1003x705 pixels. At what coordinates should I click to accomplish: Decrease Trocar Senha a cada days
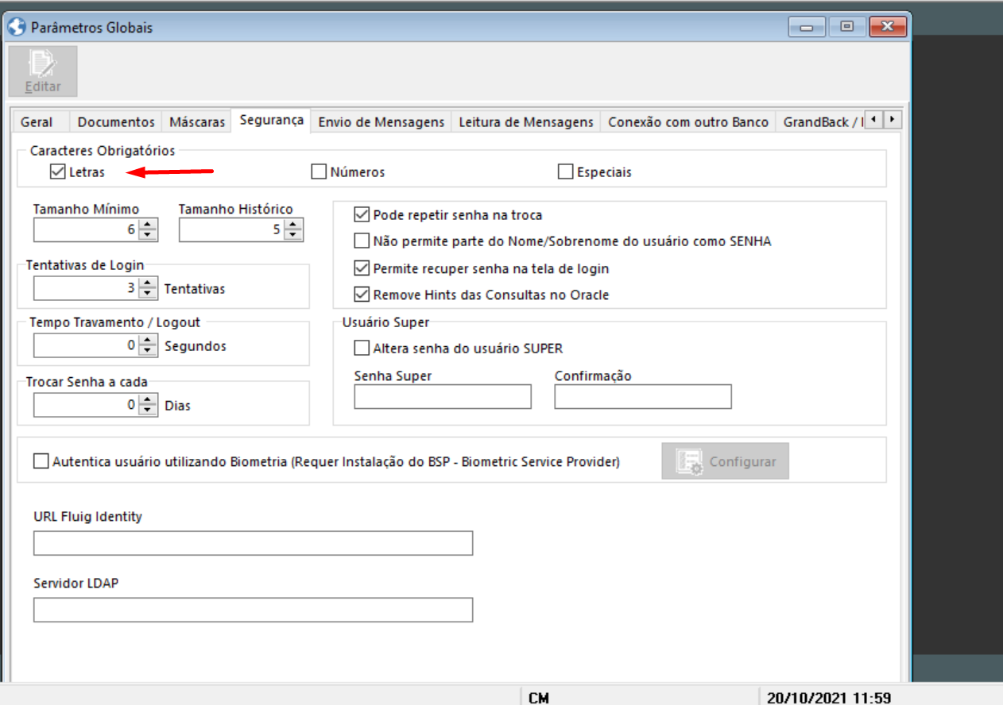pos(148,410)
